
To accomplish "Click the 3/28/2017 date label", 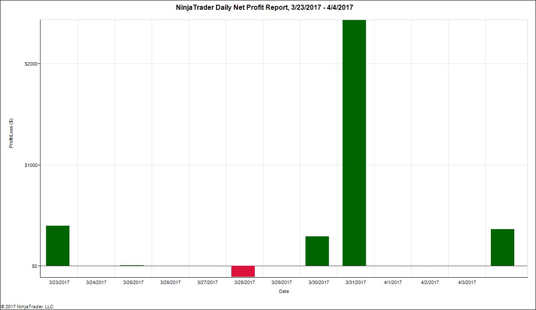I will pyautogui.click(x=245, y=282).
